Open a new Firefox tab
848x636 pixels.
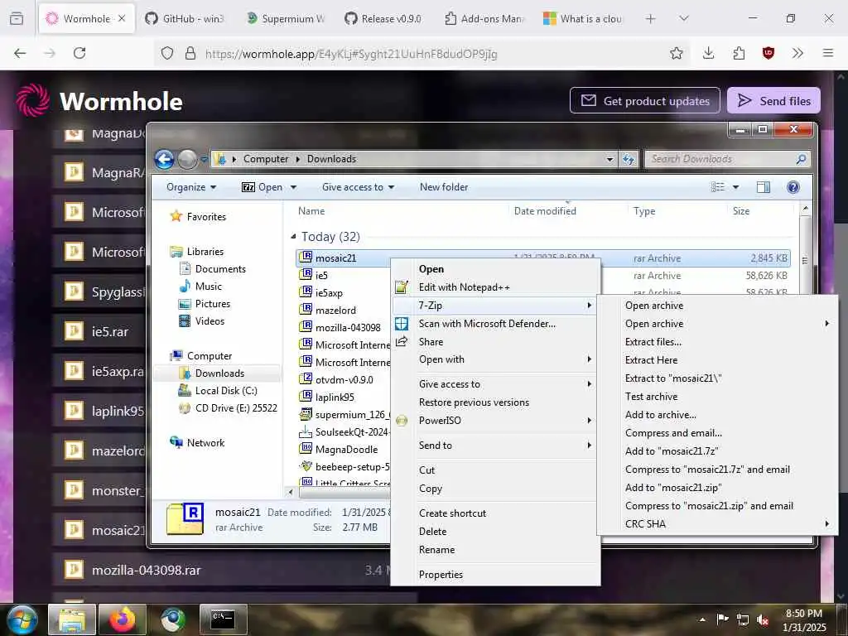click(x=650, y=19)
